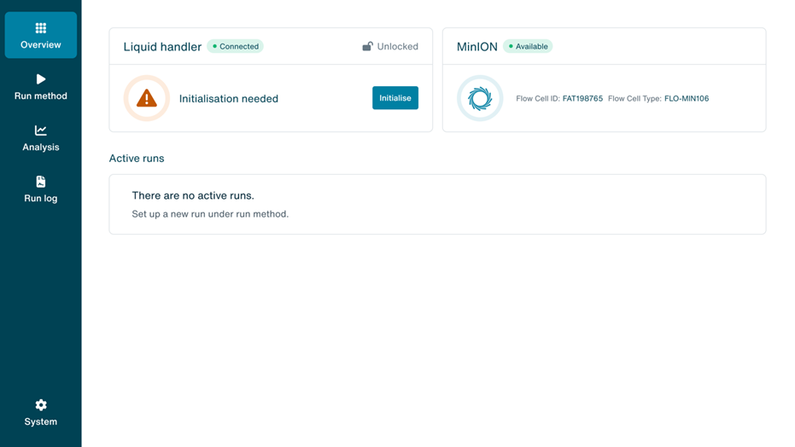Select the Flow Cell Type value FLO-MIN106
Screen dimensions: 795x447
pos(687,99)
